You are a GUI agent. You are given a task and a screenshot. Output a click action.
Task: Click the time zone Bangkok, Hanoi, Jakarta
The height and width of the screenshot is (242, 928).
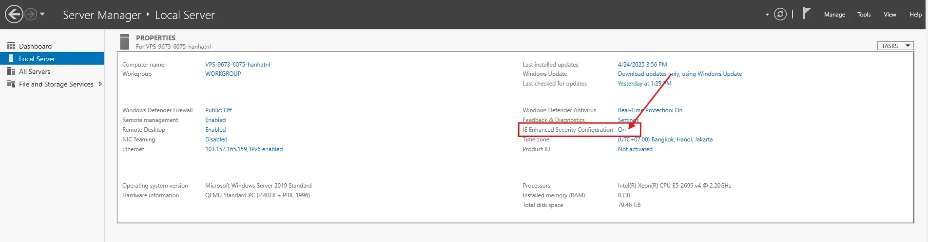(665, 139)
